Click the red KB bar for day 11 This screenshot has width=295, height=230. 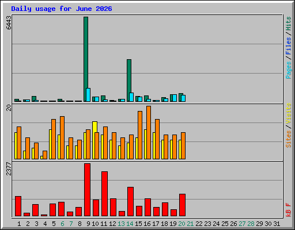[104, 194]
